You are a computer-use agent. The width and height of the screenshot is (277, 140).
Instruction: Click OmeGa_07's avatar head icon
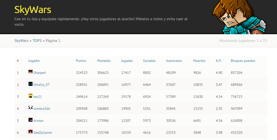pyautogui.click(x=31, y=84)
